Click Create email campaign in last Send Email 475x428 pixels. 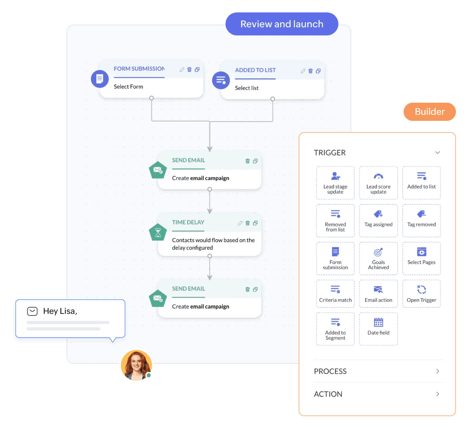[x=201, y=307]
